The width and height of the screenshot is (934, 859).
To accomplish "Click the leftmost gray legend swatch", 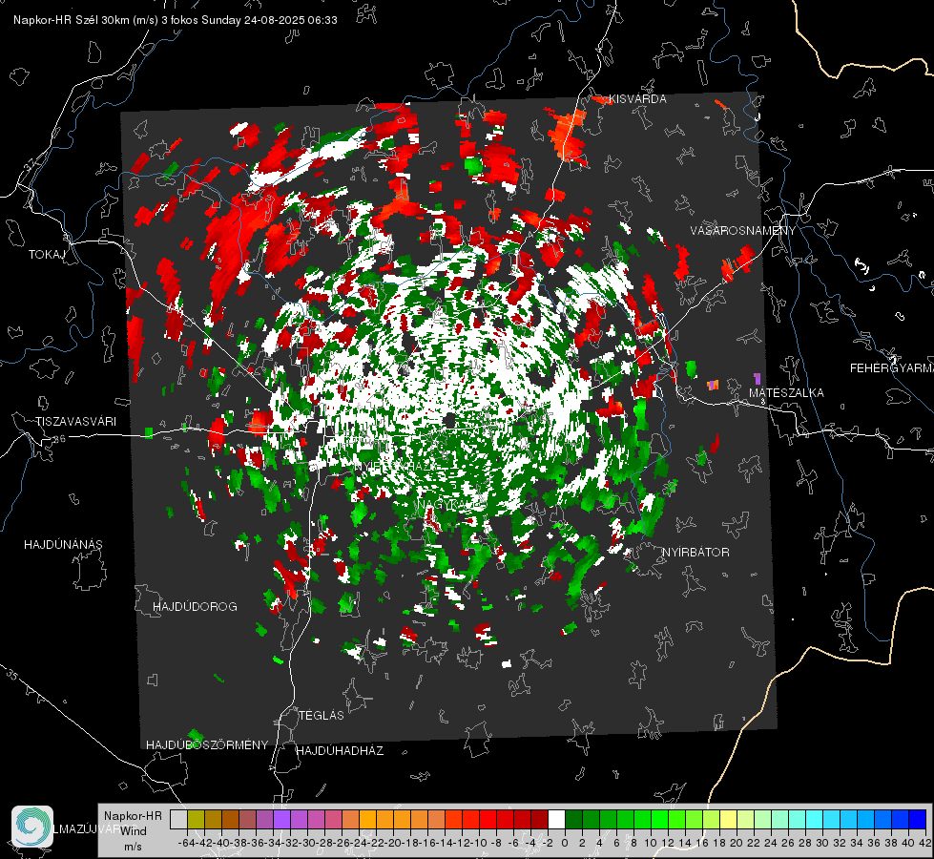I will 178,820.
